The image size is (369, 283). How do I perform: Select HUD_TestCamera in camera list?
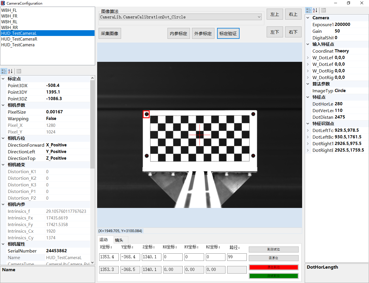[48, 45]
